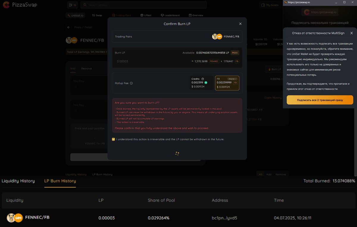Switch to the Remove liquidity tab
This screenshot has height=227, width=357.
[86, 69]
